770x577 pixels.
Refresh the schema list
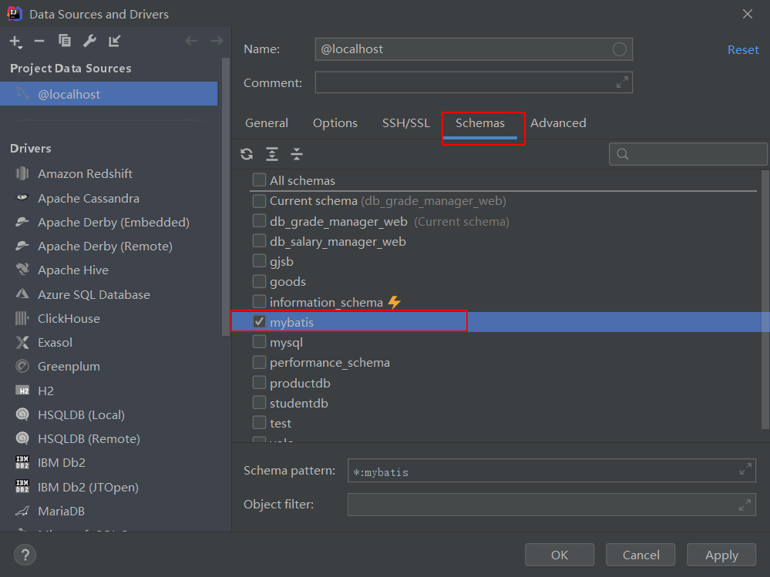click(247, 154)
